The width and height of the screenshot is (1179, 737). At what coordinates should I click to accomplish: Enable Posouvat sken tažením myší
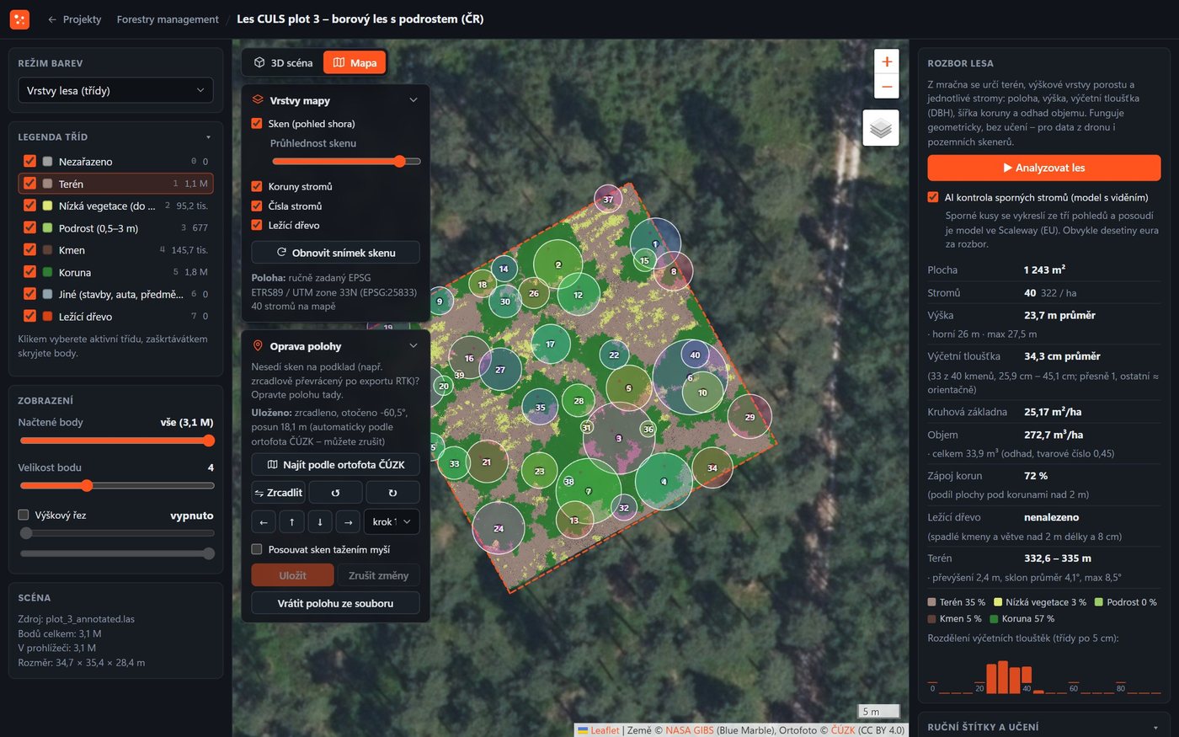click(257, 549)
